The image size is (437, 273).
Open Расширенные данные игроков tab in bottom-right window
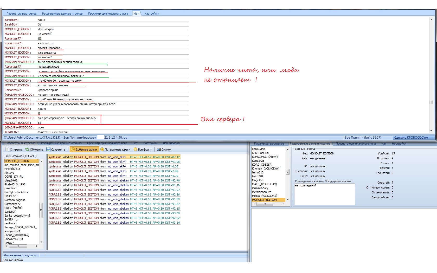[x=310, y=144]
